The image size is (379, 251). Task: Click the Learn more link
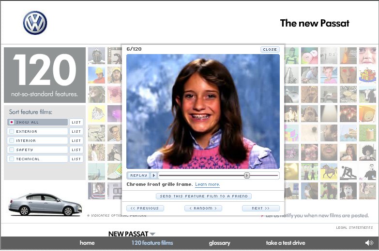pos(207,184)
